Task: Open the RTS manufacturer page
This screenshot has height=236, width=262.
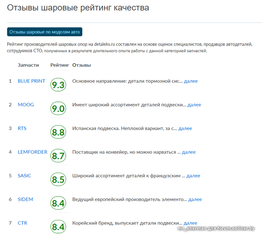Action: pyautogui.click(x=22, y=128)
